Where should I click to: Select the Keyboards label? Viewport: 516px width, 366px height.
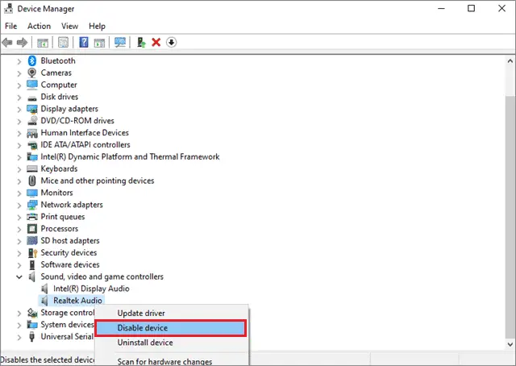pos(59,168)
